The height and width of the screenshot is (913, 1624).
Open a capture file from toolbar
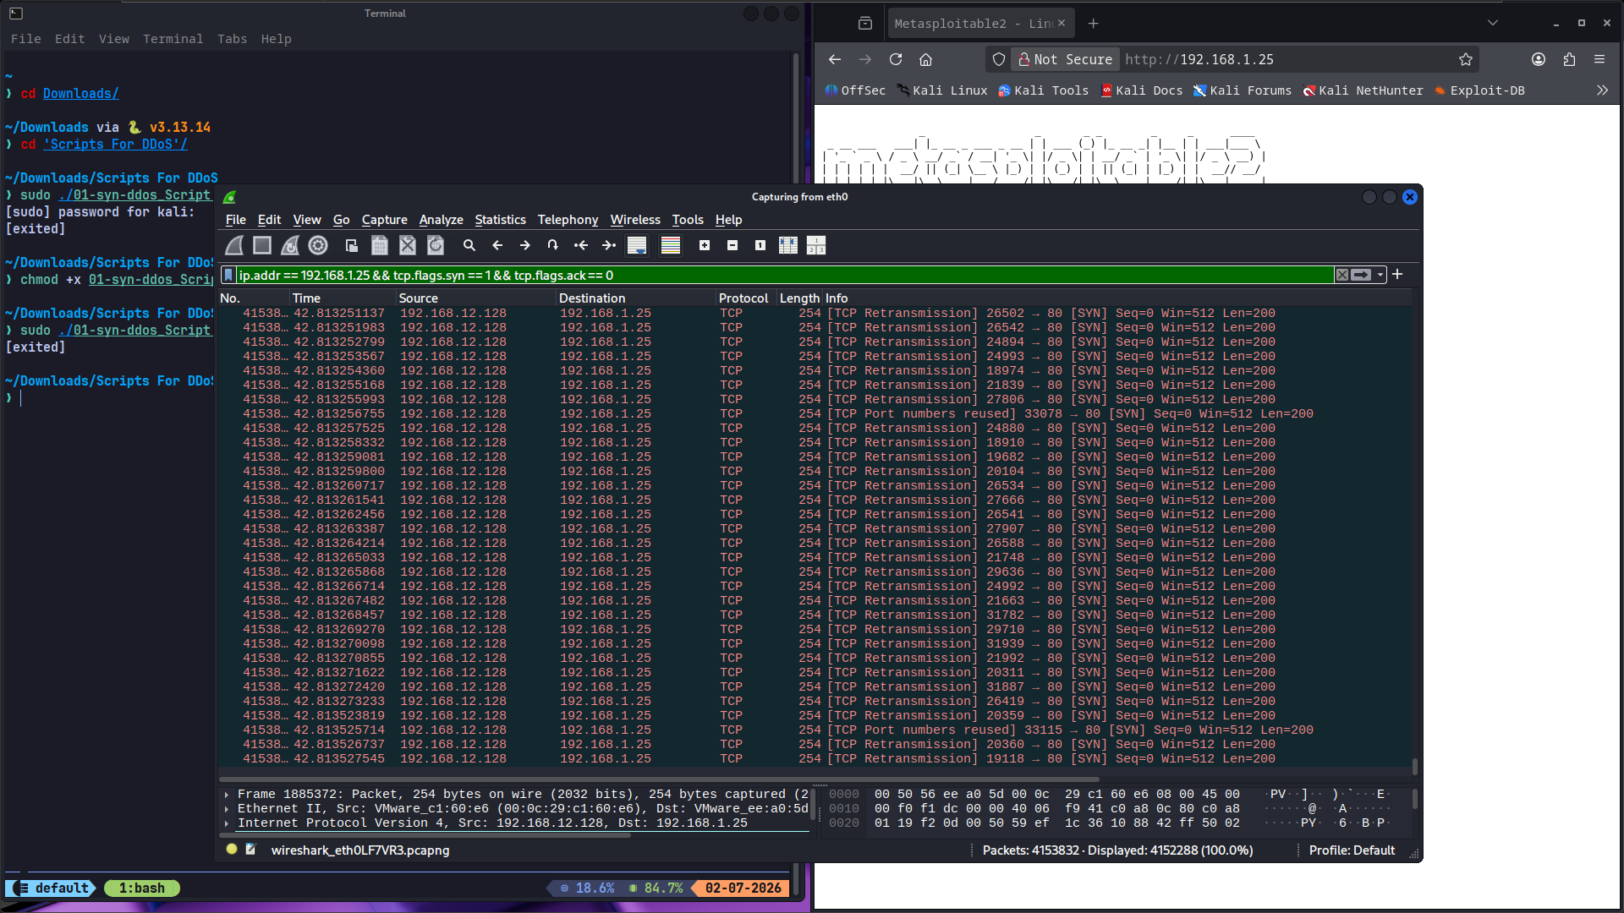pos(352,245)
